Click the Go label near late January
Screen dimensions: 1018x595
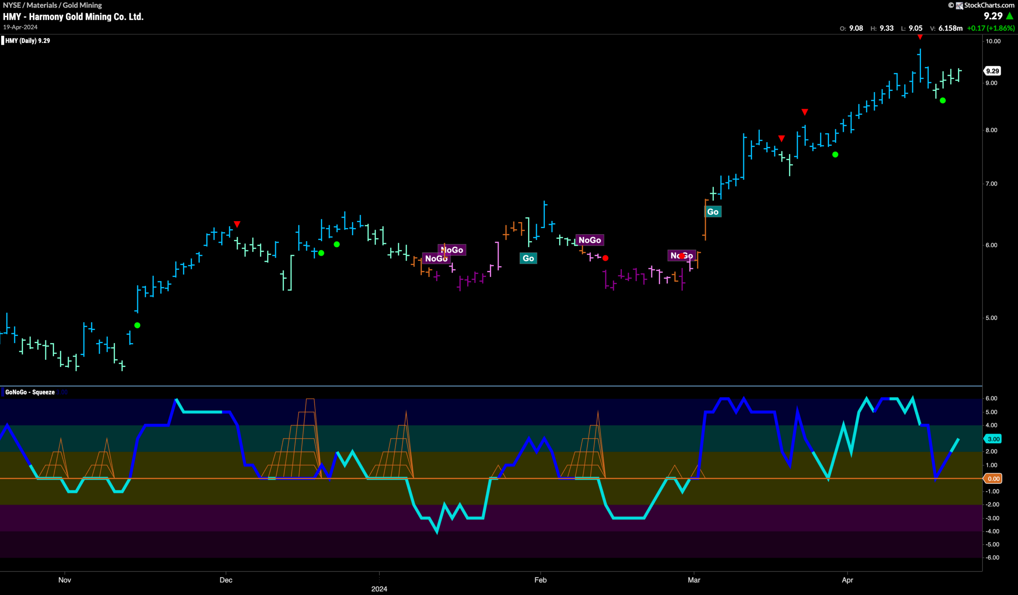pos(528,258)
